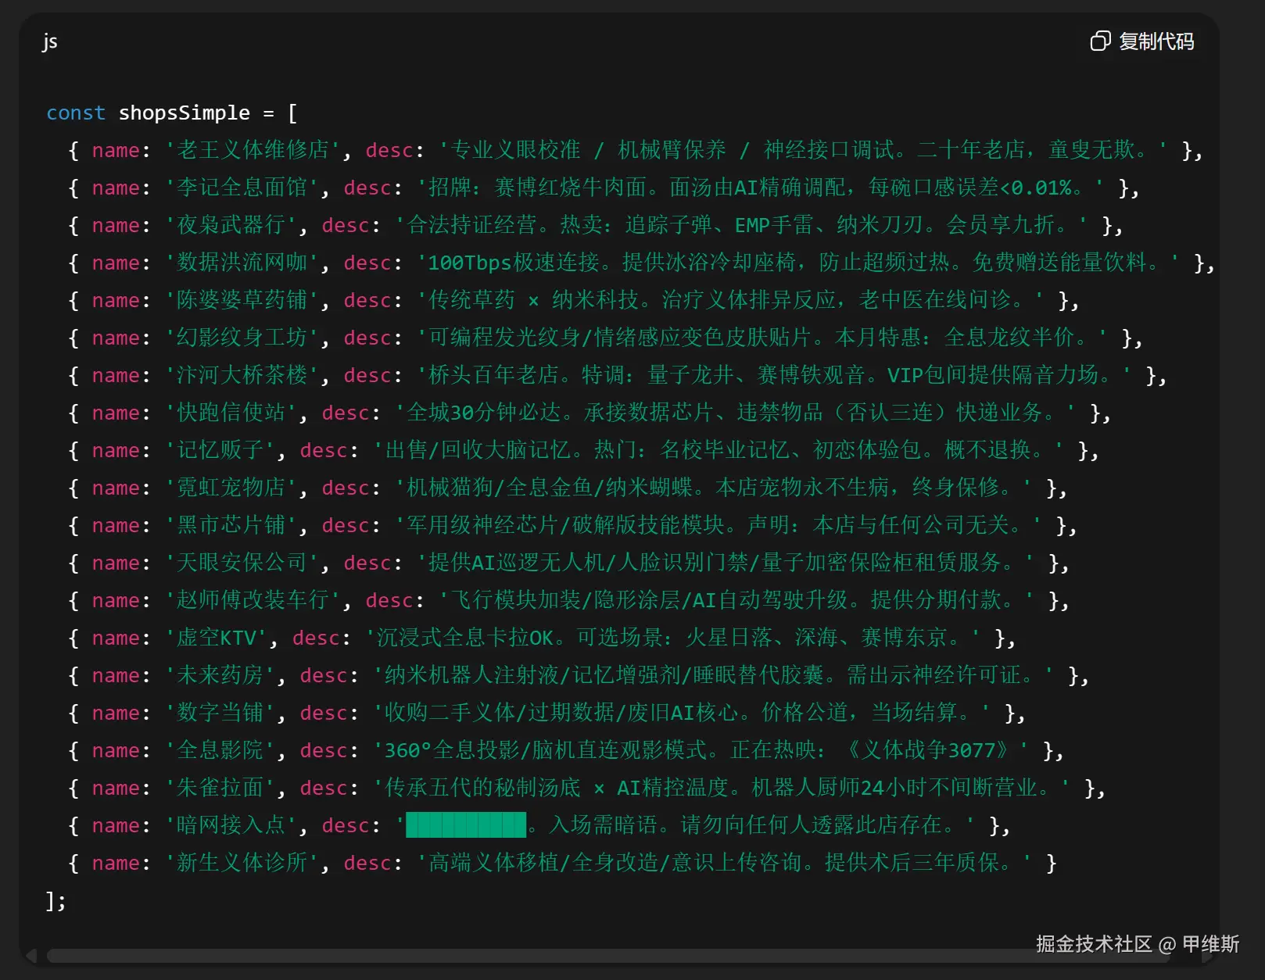
Task: Click the horizontal scrollbar under the code
Action: tap(608, 956)
